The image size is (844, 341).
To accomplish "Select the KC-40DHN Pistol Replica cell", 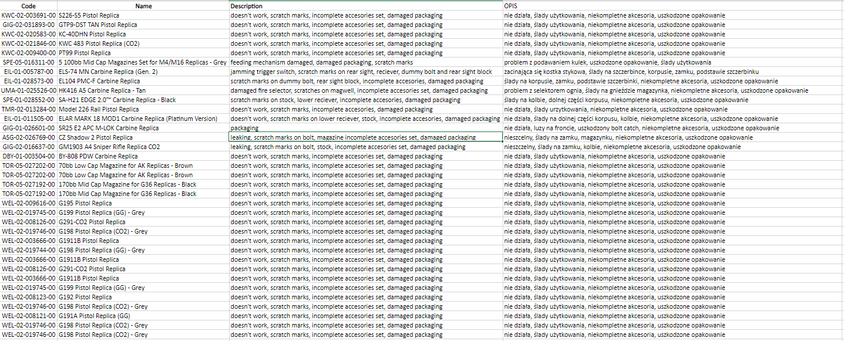I will click(143, 34).
